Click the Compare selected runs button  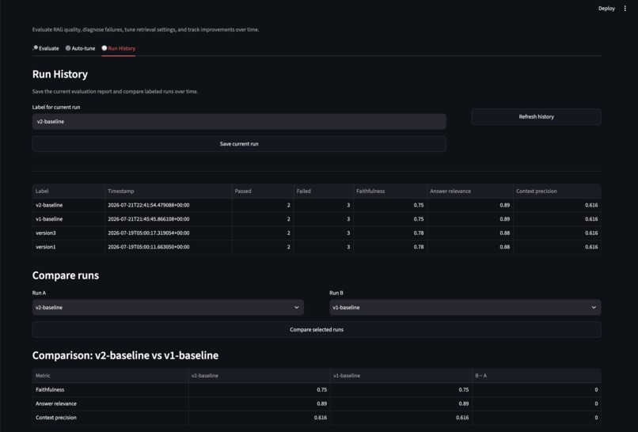(x=317, y=330)
